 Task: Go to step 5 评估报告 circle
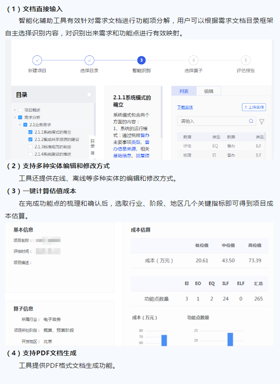(245, 61)
